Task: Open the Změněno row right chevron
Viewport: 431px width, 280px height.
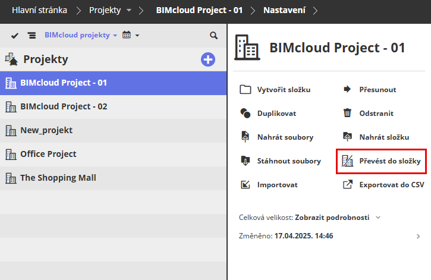Action: (x=418, y=237)
